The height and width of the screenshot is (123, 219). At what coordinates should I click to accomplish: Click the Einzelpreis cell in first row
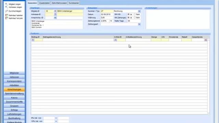(x=175, y=40)
